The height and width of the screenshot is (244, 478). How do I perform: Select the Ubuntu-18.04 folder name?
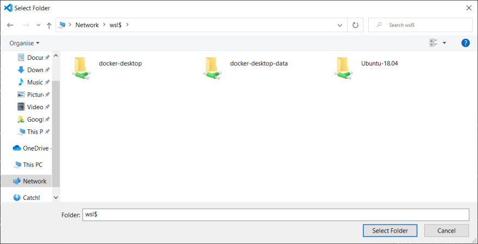pyautogui.click(x=380, y=64)
